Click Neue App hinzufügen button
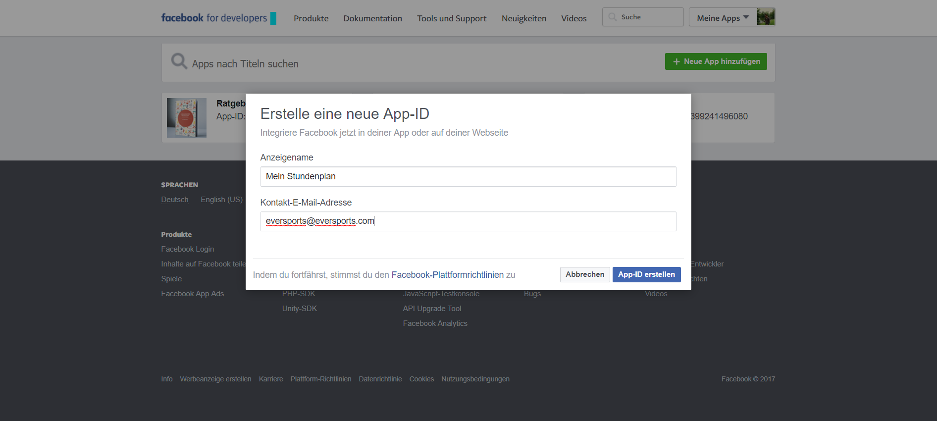Viewport: 937px width, 421px height. click(x=716, y=61)
